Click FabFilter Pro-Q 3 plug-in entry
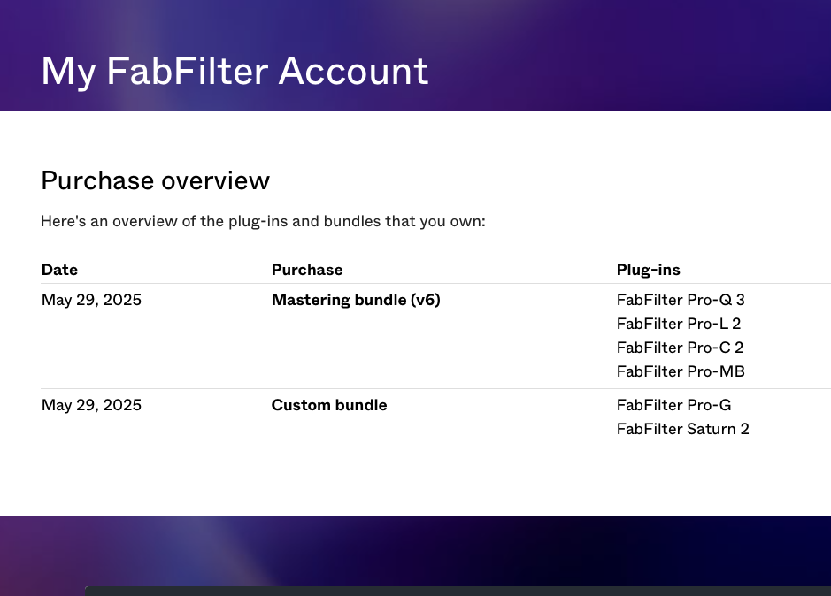The width and height of the screenshot is (831, 596). (x=681, y=300)
